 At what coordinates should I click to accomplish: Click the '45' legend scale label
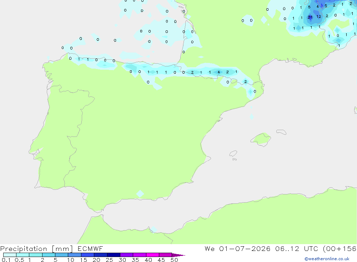tap(161, 260)
